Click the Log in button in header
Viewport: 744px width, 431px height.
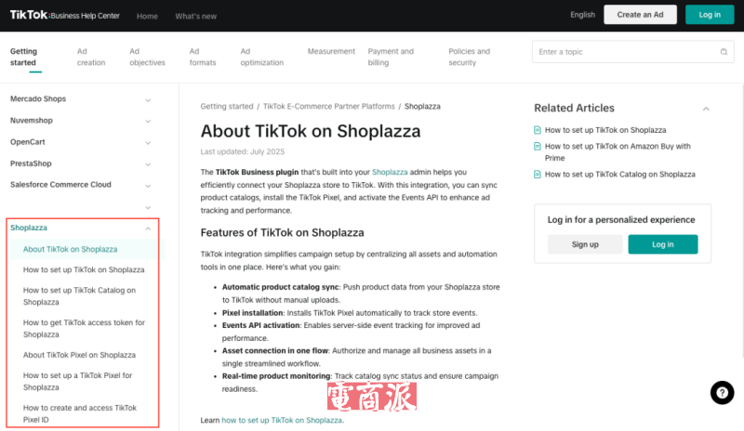(x=709, y=15)
